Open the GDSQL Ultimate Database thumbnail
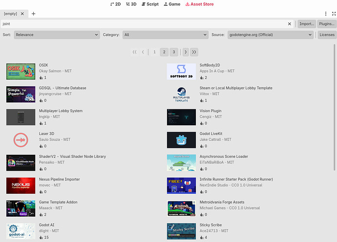This screenshot has width=337, height=242. click(21, 94)
